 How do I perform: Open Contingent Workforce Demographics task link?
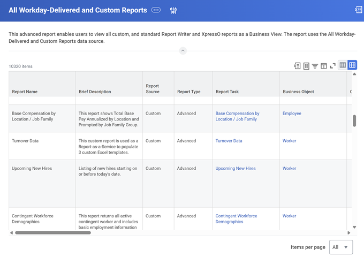[x=236, y=218]
